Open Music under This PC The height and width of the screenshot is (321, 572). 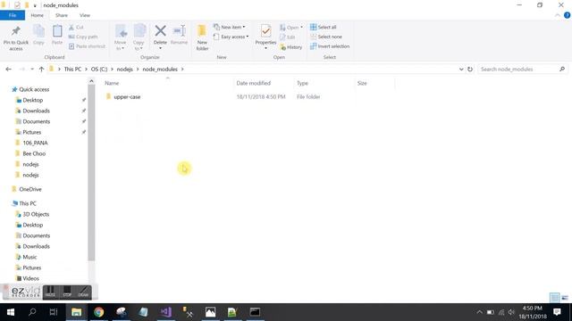coord(29,258)
